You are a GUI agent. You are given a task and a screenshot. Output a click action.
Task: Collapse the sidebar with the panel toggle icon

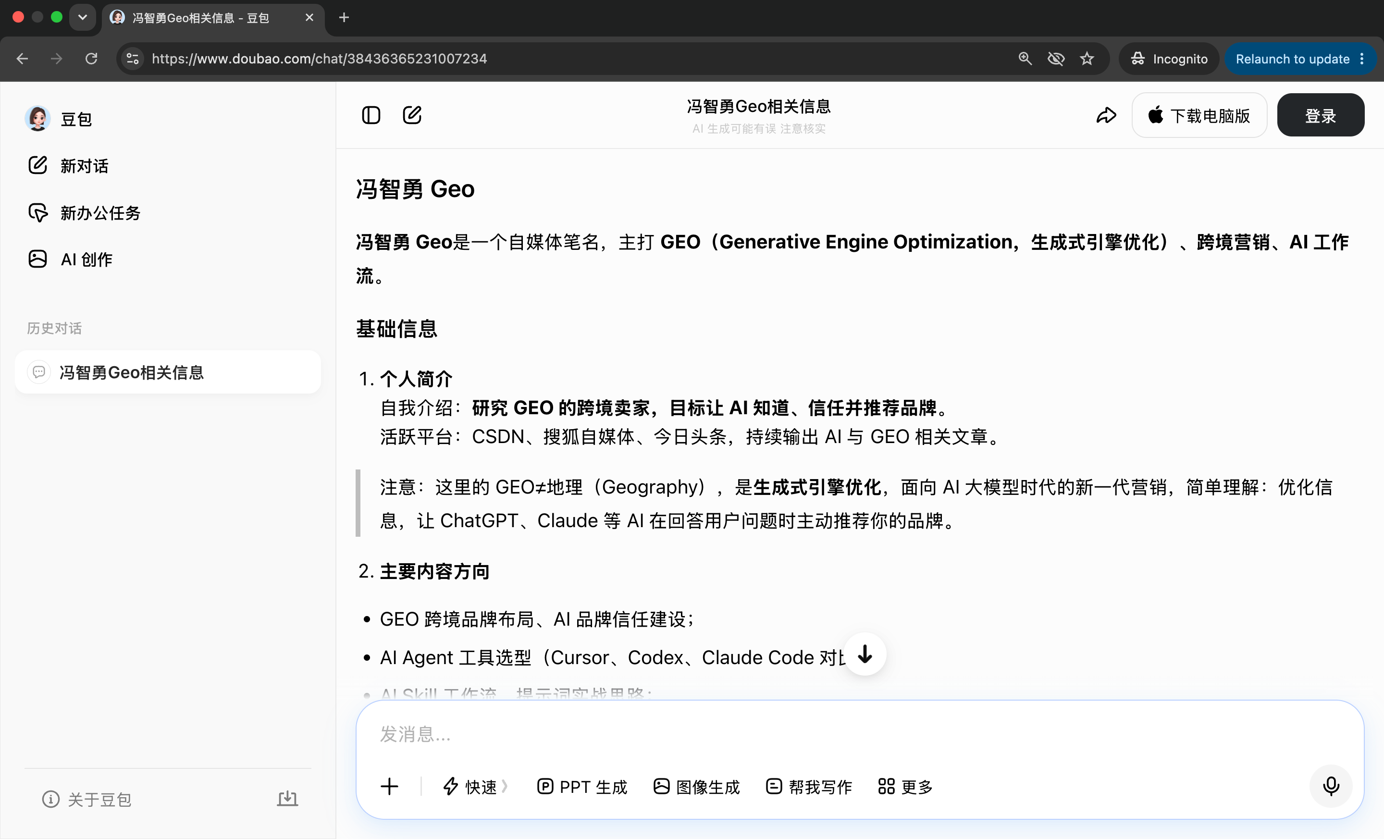371,115
